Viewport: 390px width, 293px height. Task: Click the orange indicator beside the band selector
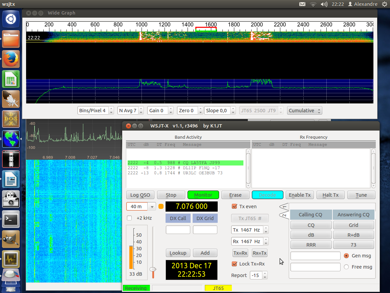tap(161, 206)
